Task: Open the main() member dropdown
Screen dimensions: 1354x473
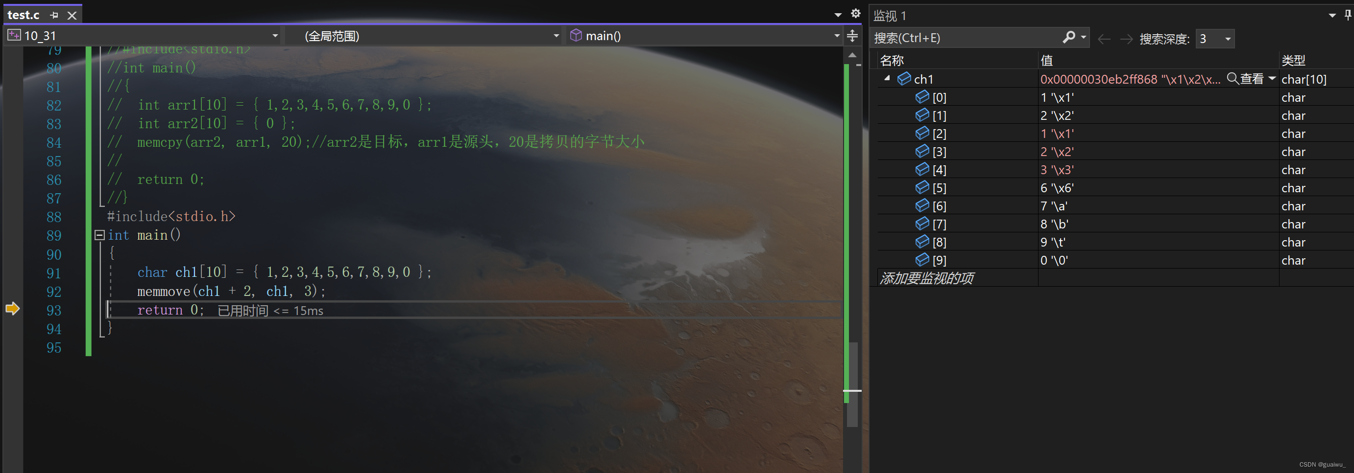Action: [836, 36]
